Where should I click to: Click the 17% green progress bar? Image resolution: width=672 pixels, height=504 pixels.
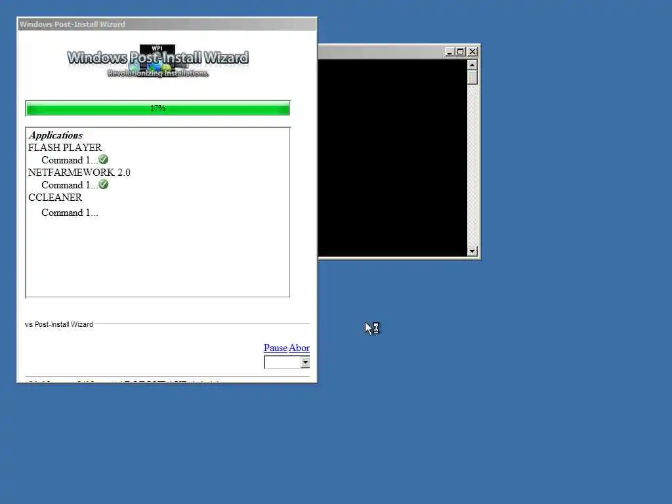[157, 108]
